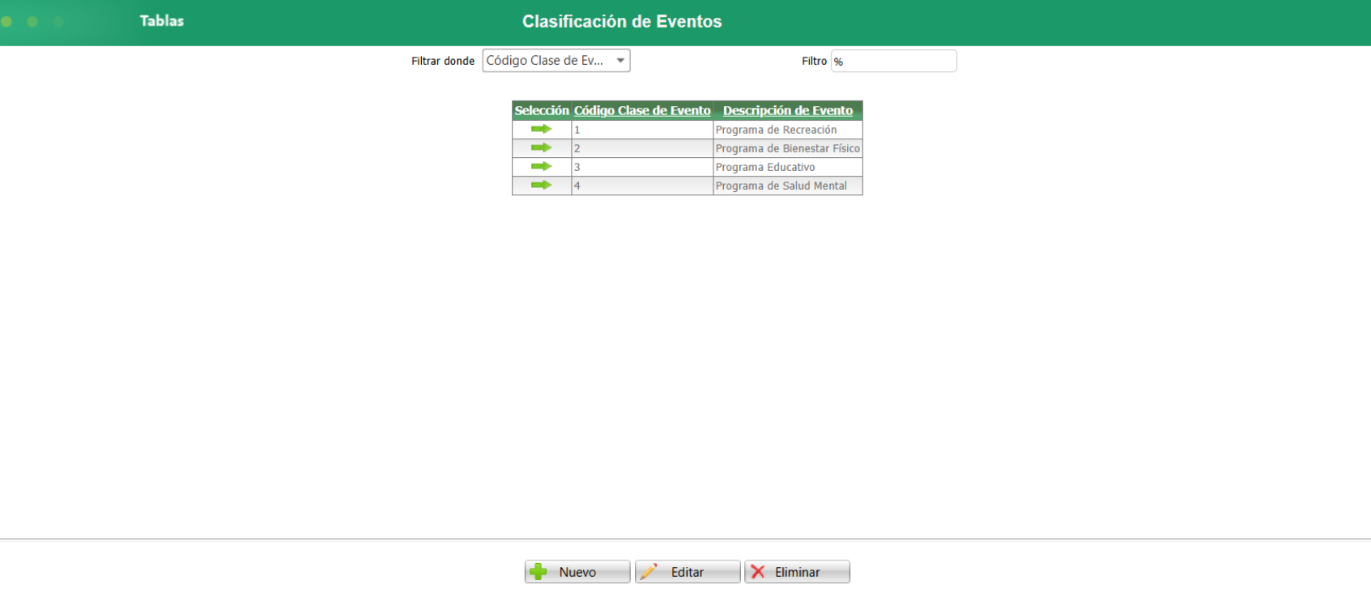Click the 'Filtrar donde' label
This screenshot has width=1371, height=589.
[x=443, y=61]
